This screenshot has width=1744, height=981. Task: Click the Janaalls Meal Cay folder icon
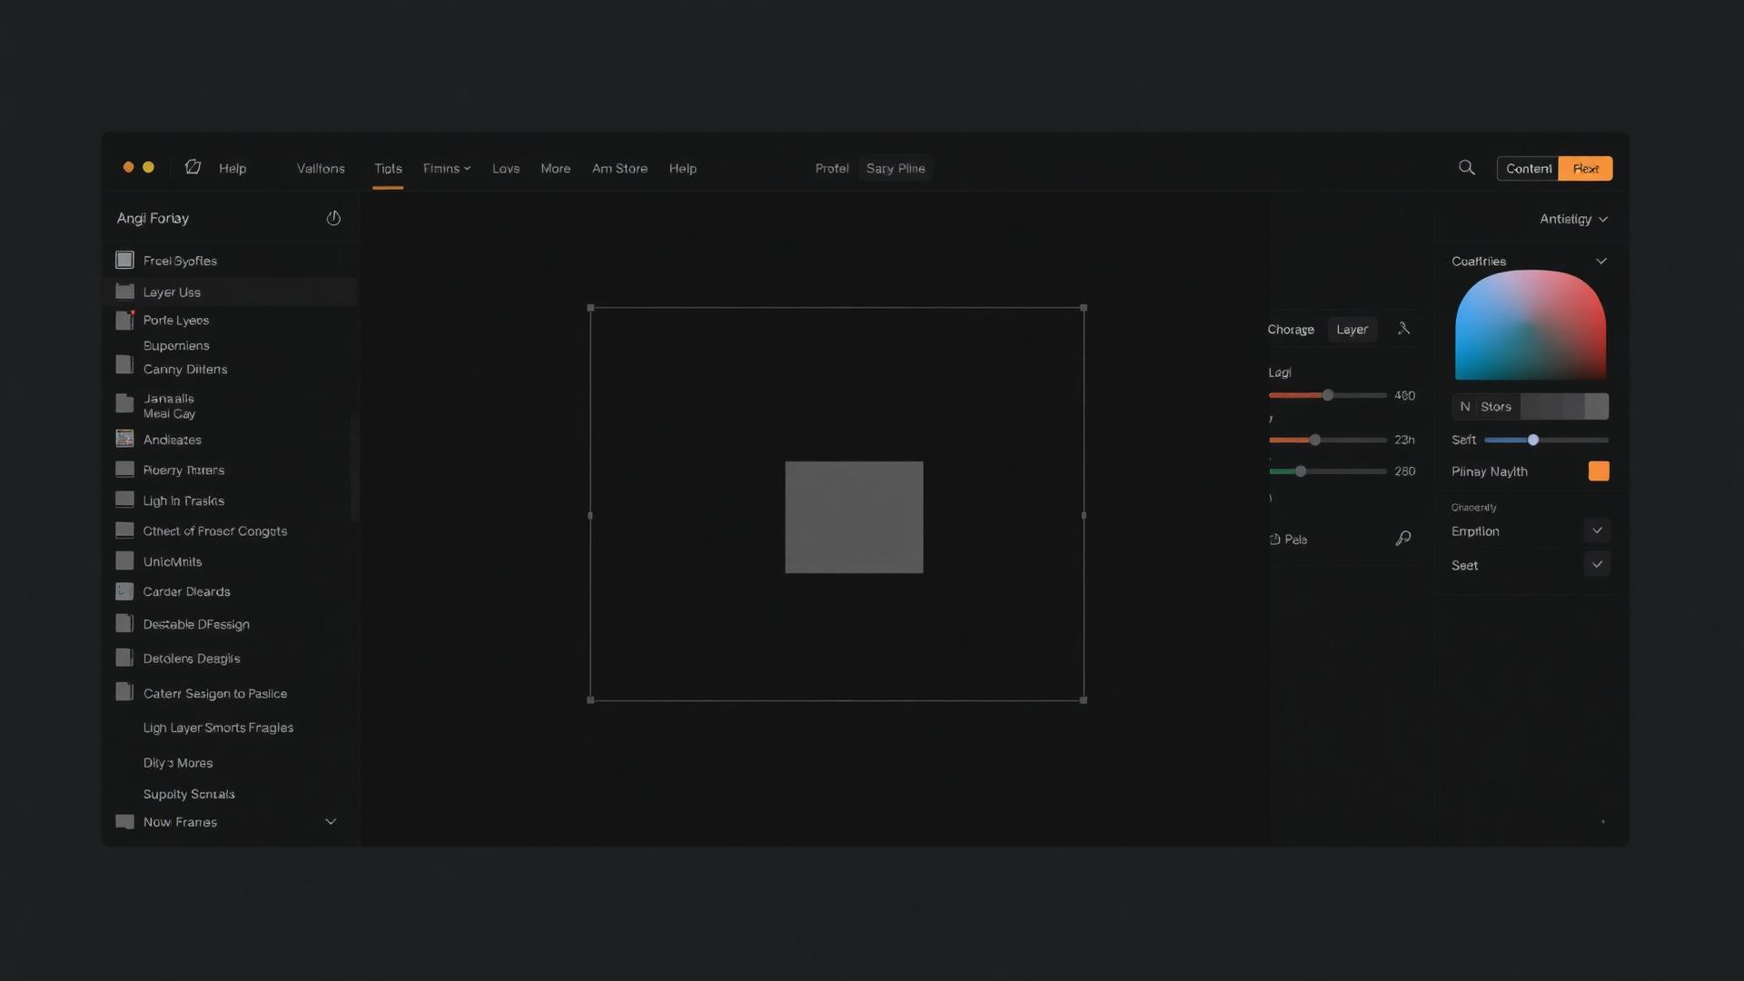(x=124, y=403)
